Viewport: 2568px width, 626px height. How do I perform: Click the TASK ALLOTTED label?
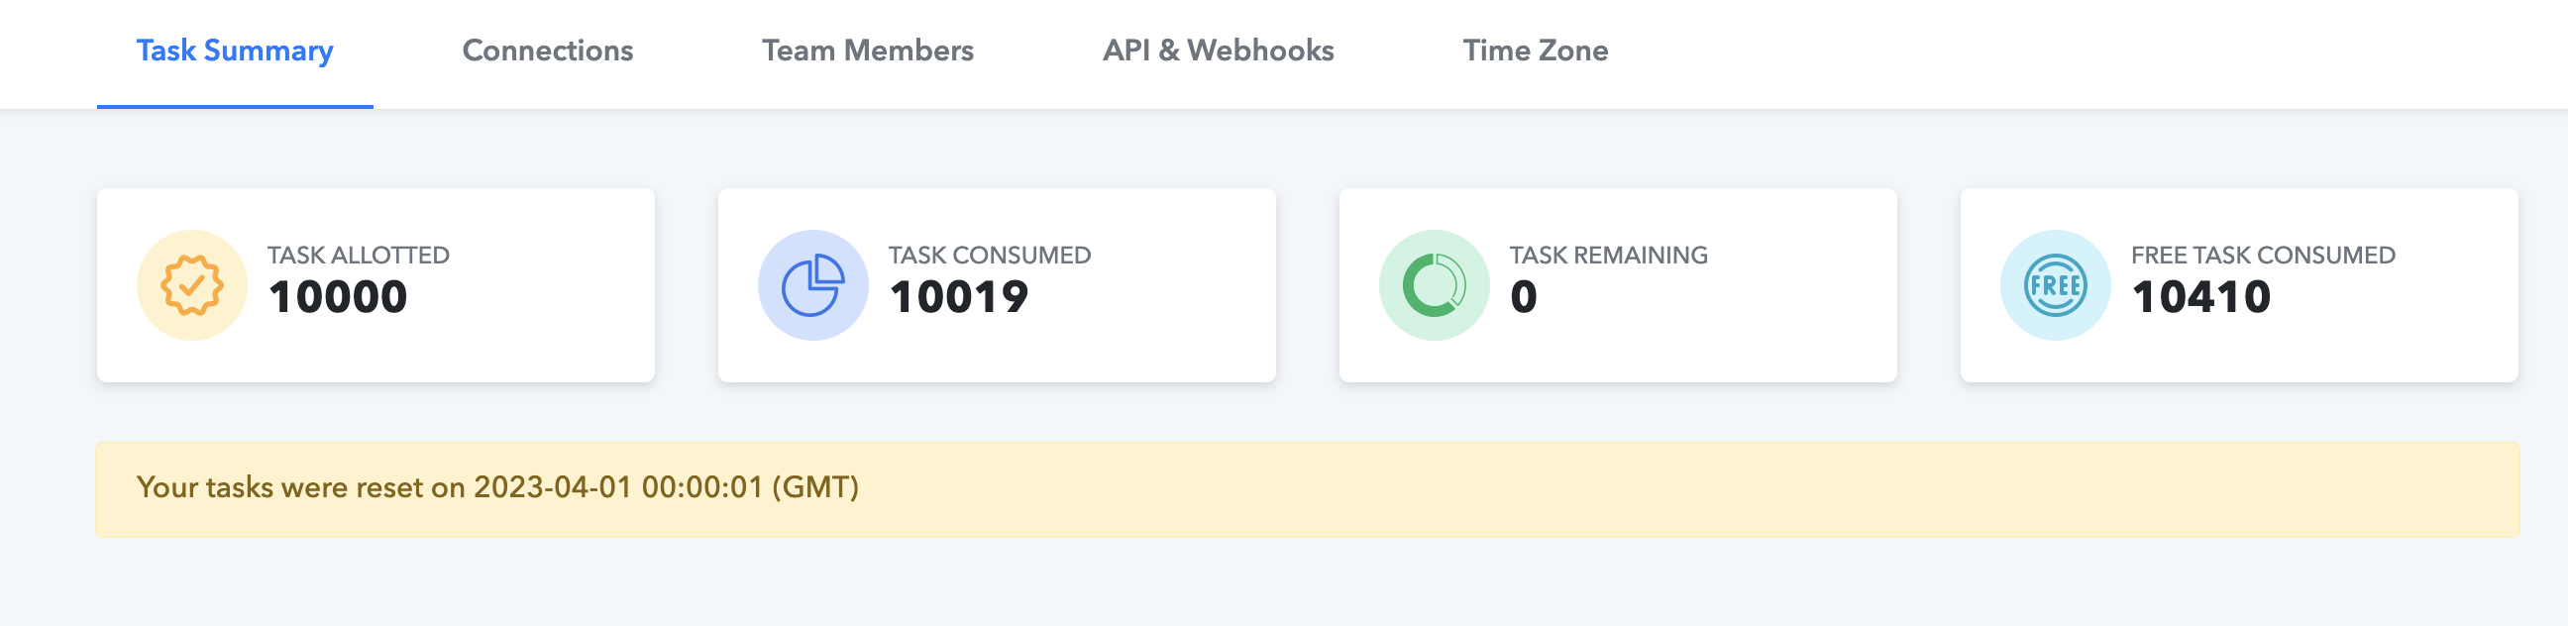point(358,256)
